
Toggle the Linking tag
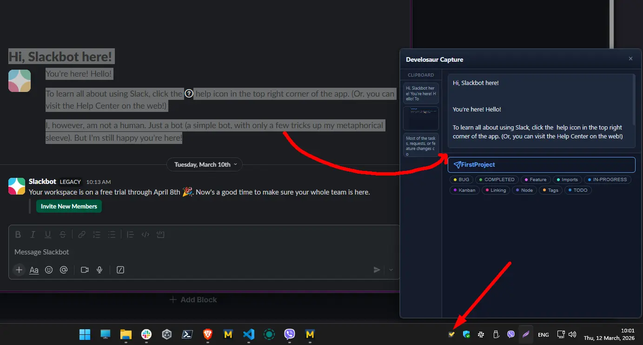[496, 190]
